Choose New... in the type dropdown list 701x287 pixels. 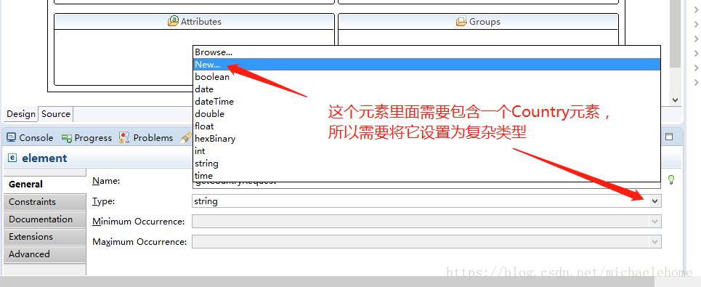click(426, 65)
